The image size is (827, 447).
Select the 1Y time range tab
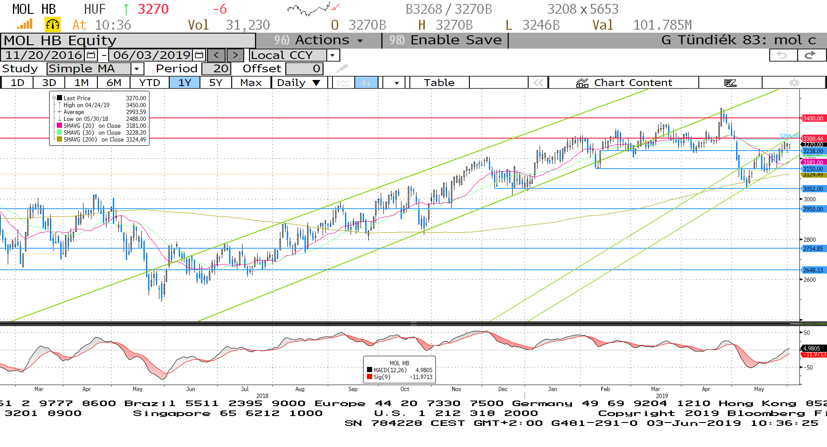185,83
